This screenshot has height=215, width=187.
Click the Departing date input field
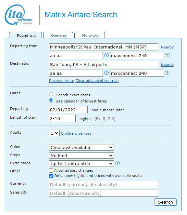(x=68, y=110)
